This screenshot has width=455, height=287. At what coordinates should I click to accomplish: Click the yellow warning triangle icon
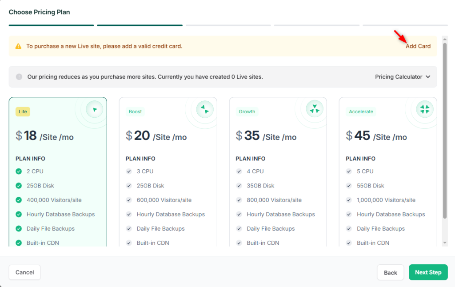(18, 46)
